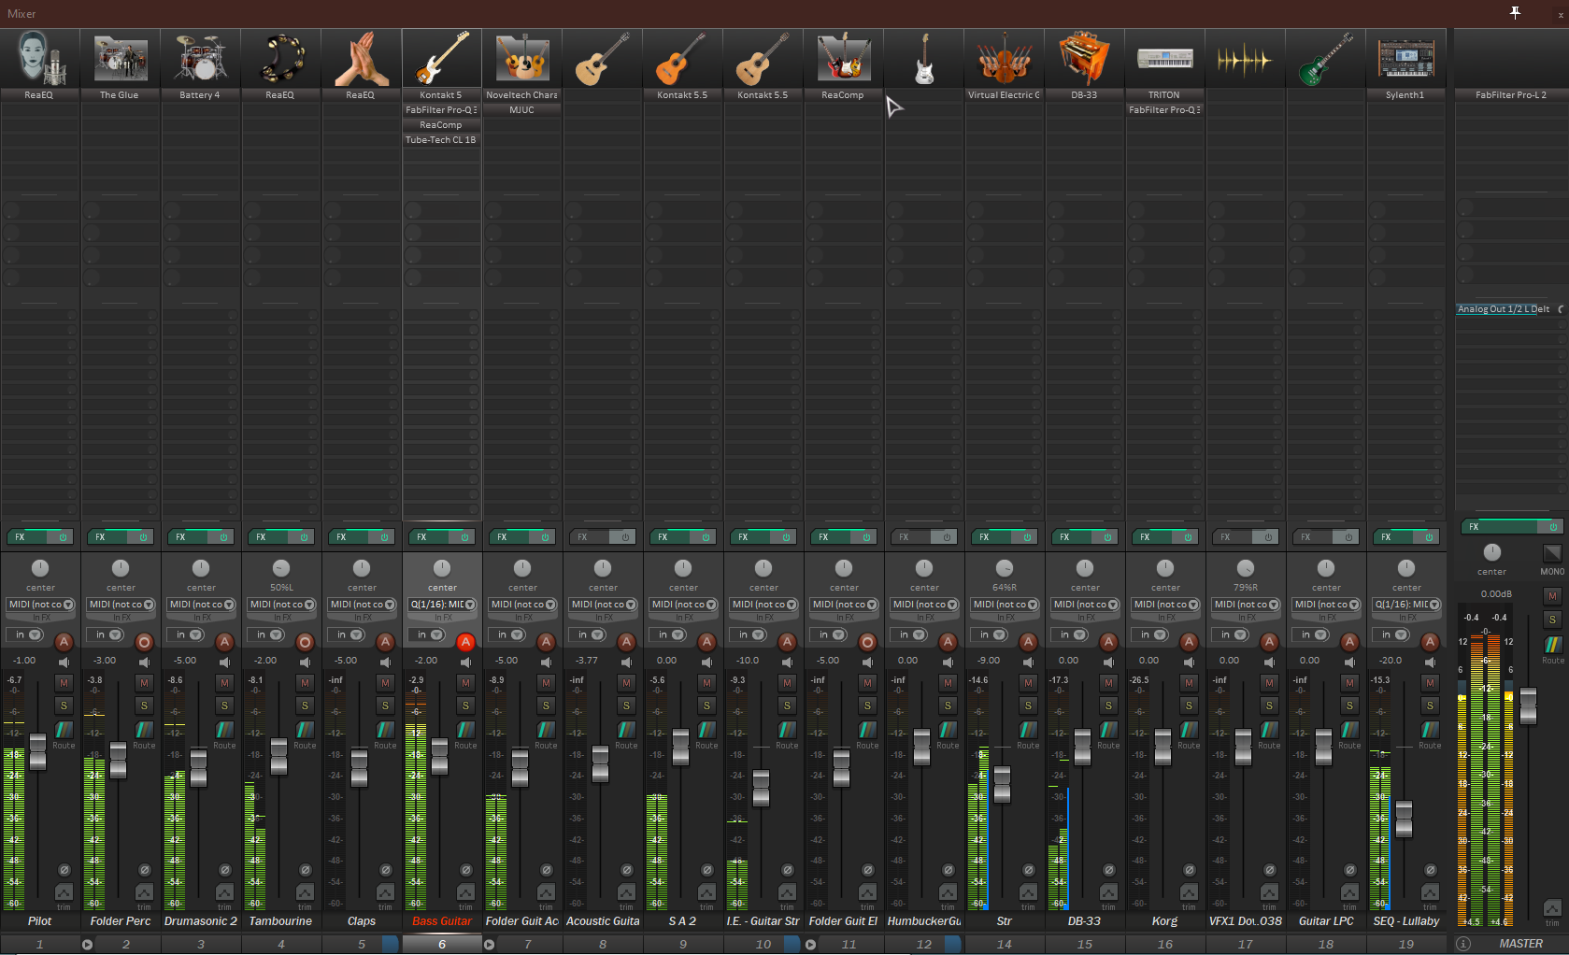
Task: Open the MIDI input dropdown on Pilot
Action: pos(40,605)
